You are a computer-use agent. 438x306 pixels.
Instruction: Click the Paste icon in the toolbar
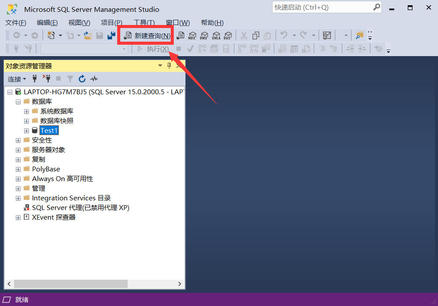point(267,36)
